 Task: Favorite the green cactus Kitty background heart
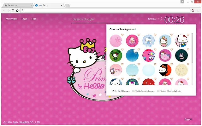(122, 49)
